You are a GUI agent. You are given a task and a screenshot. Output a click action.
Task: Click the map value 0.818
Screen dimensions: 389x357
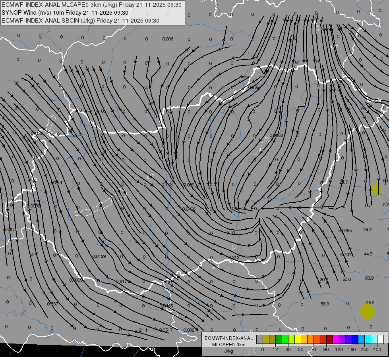(x=121, y=281)
